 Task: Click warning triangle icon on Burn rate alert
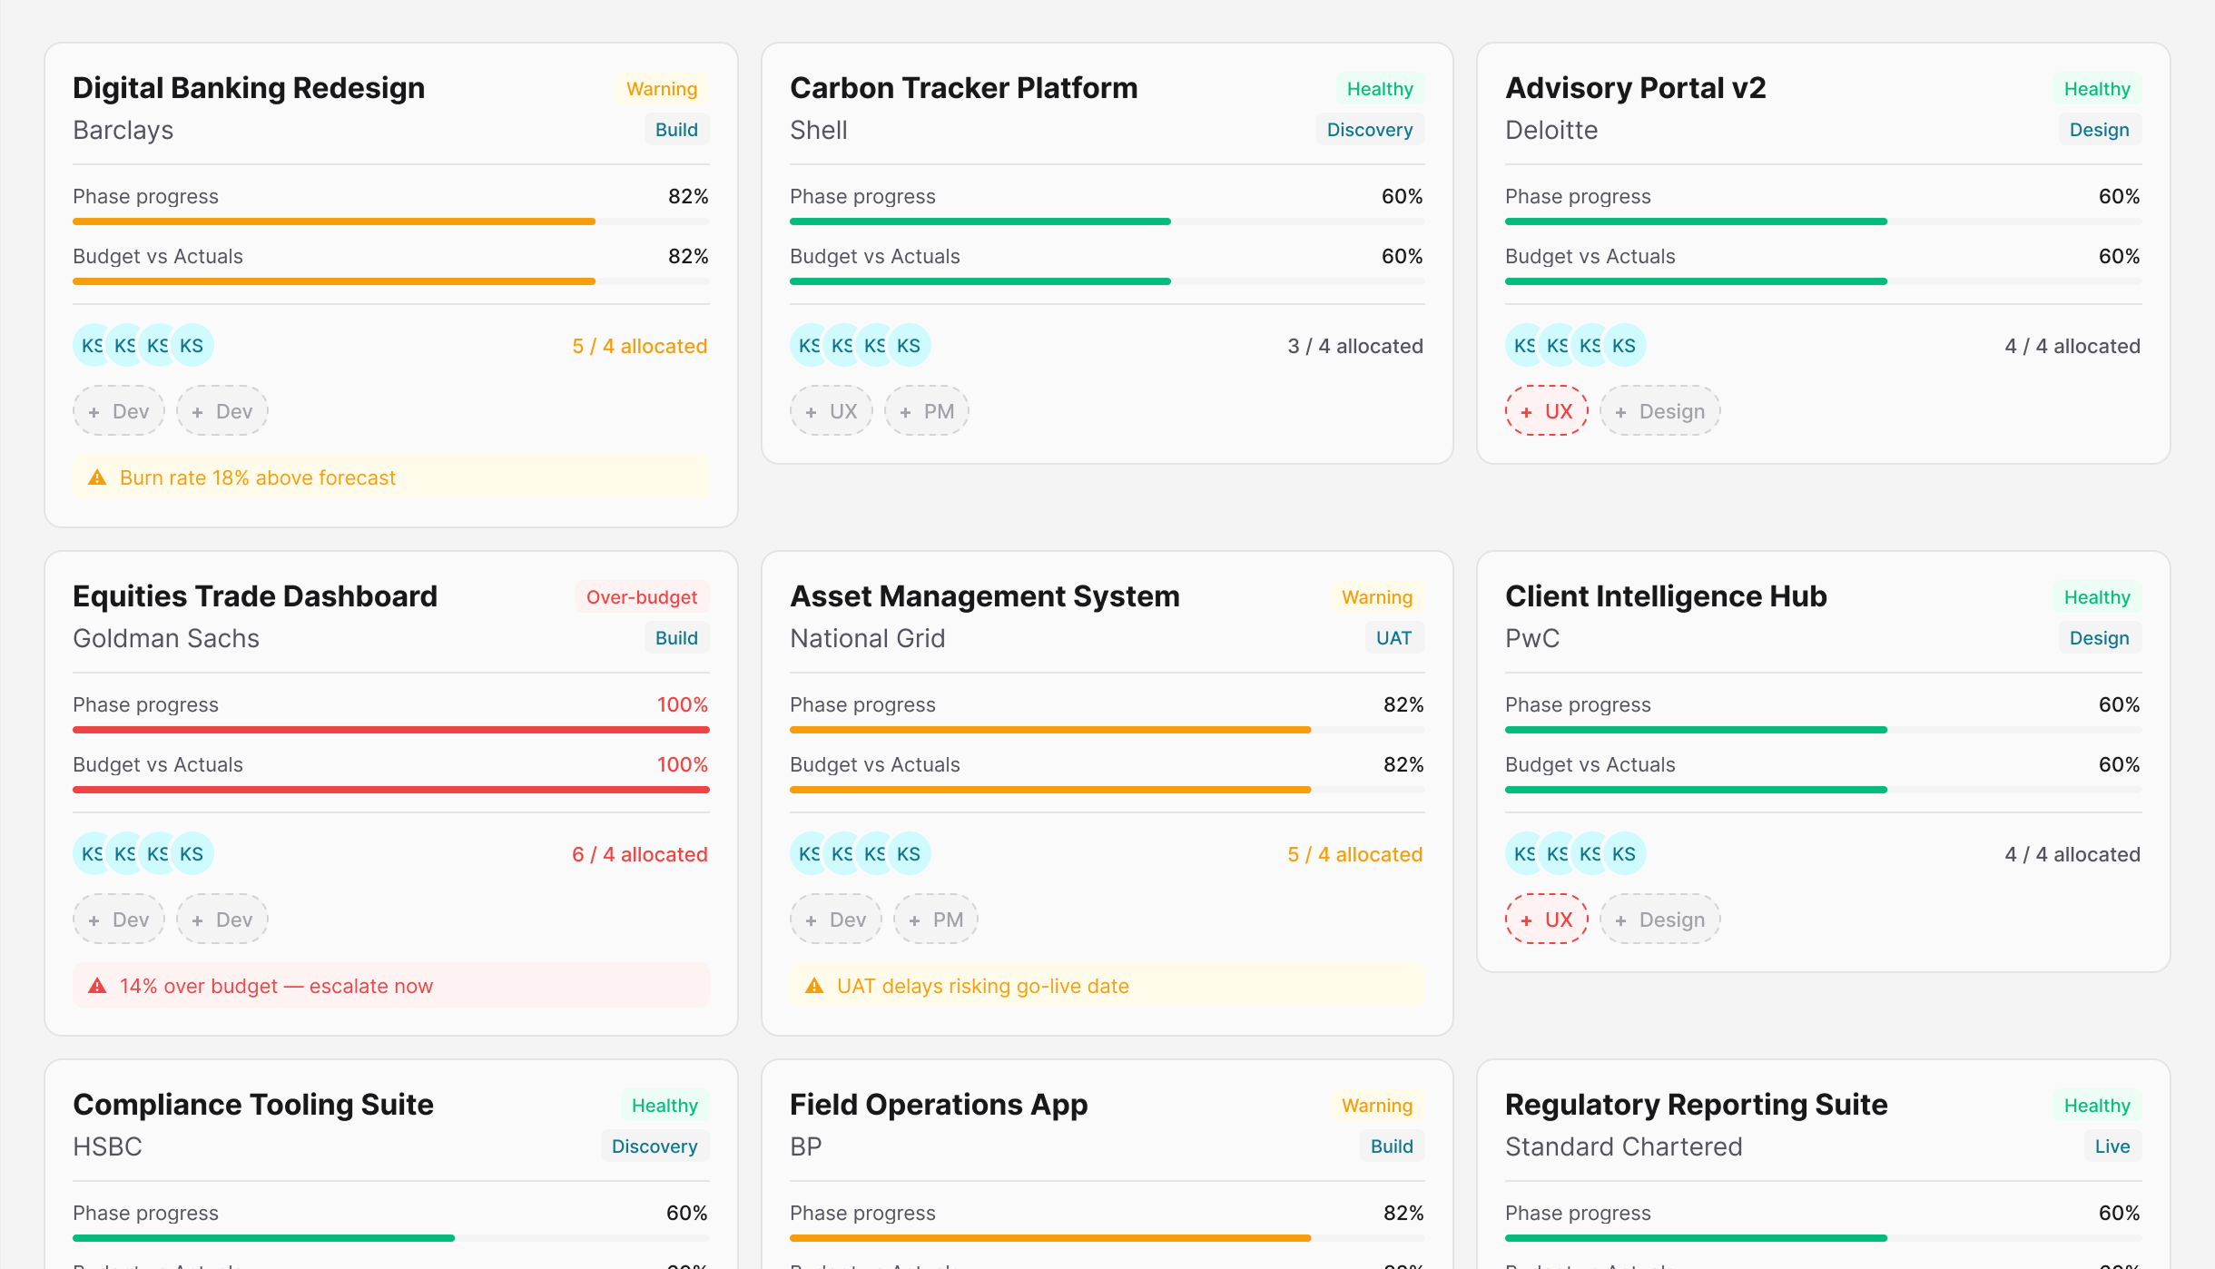(97, 477)
